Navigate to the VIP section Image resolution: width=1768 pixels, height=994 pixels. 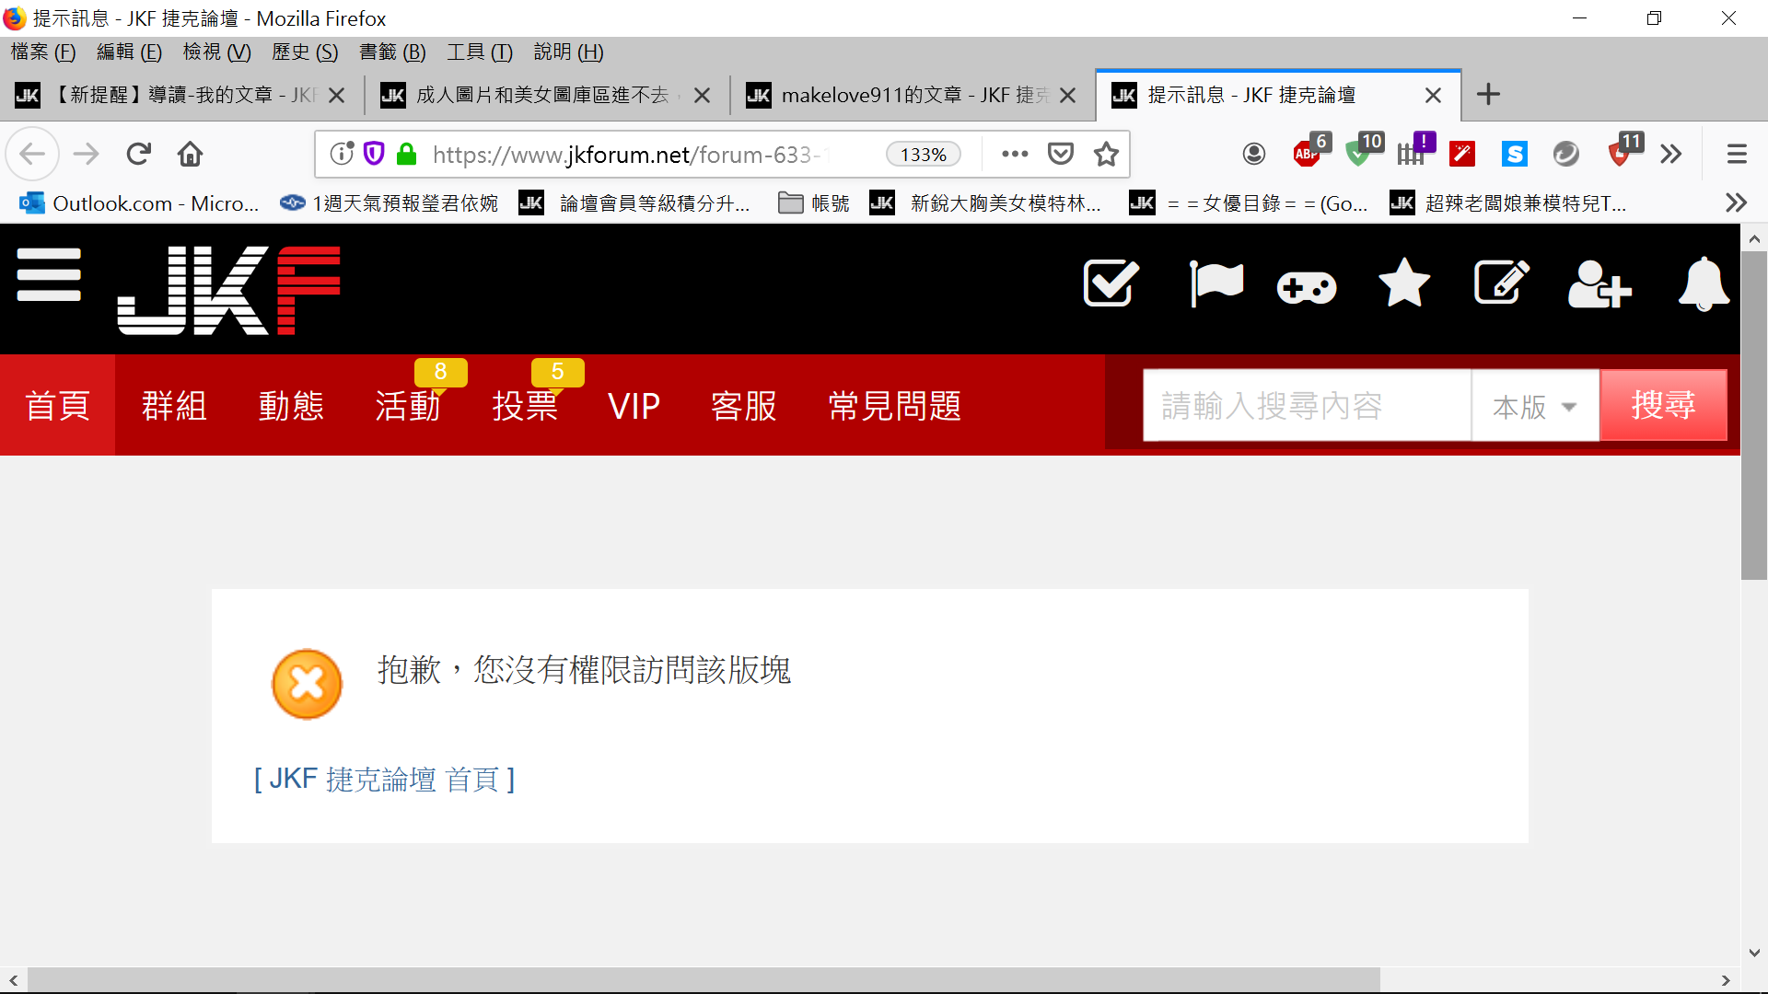[x=634, y=405]
